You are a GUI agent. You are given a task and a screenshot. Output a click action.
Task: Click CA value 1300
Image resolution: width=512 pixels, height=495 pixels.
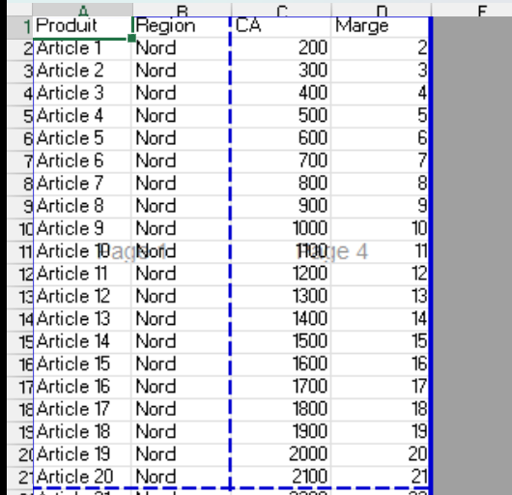[281, 297]
